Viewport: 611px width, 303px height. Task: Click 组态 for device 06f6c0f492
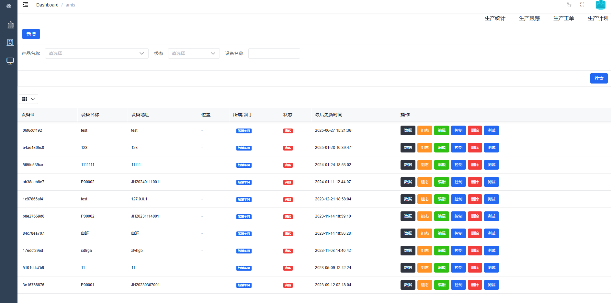tap(425, 130)
